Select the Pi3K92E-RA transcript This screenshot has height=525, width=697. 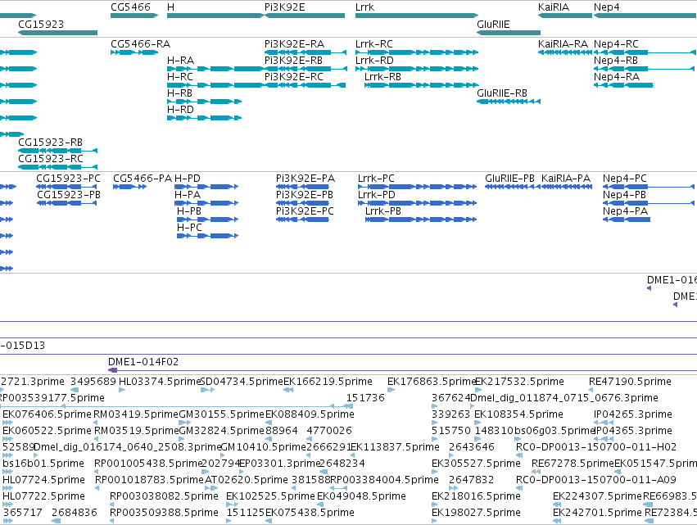[306, 52]
